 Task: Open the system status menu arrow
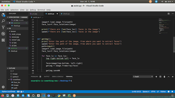click(172, 2)
